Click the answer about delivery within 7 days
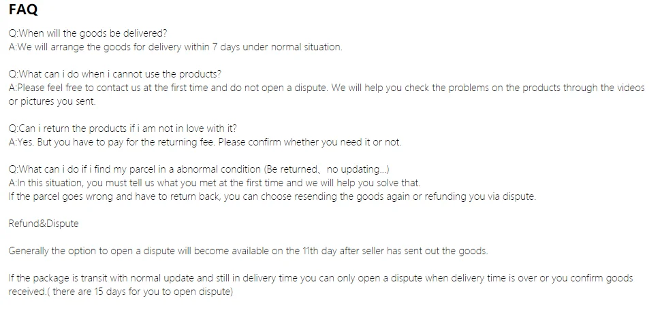Screen dimensions: 662x329 click(x=175, y=47)
